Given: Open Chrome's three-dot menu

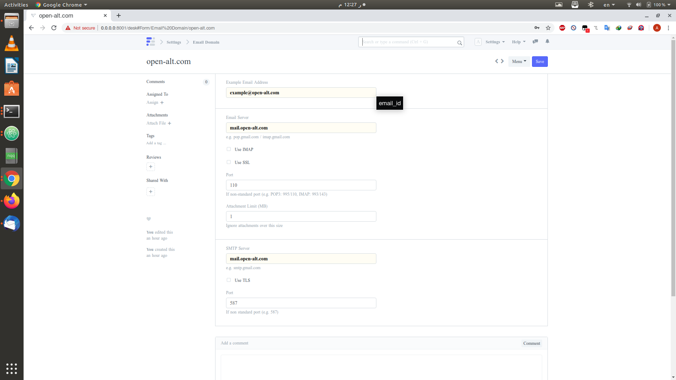Looking at the screenshot, I should point(668,28).
